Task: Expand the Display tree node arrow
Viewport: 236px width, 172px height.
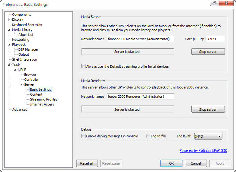Action: tap(9, 20)
